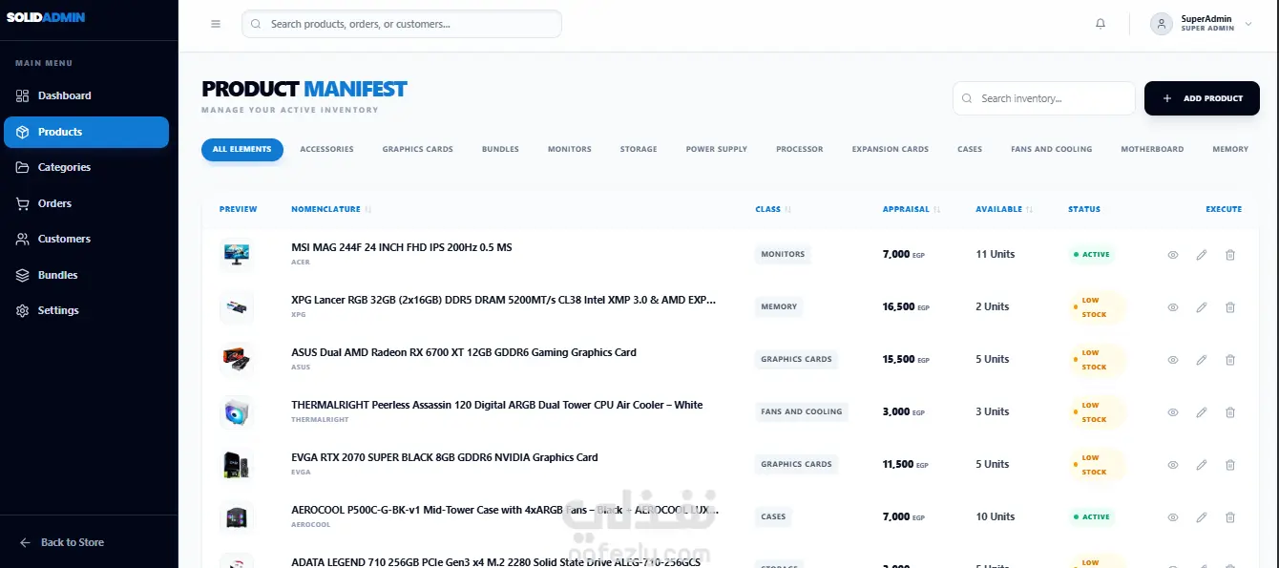Click the Thermalright cooler product thumbnail
The width and height of the screenshot is (1279, 568).
coord(236,412)
